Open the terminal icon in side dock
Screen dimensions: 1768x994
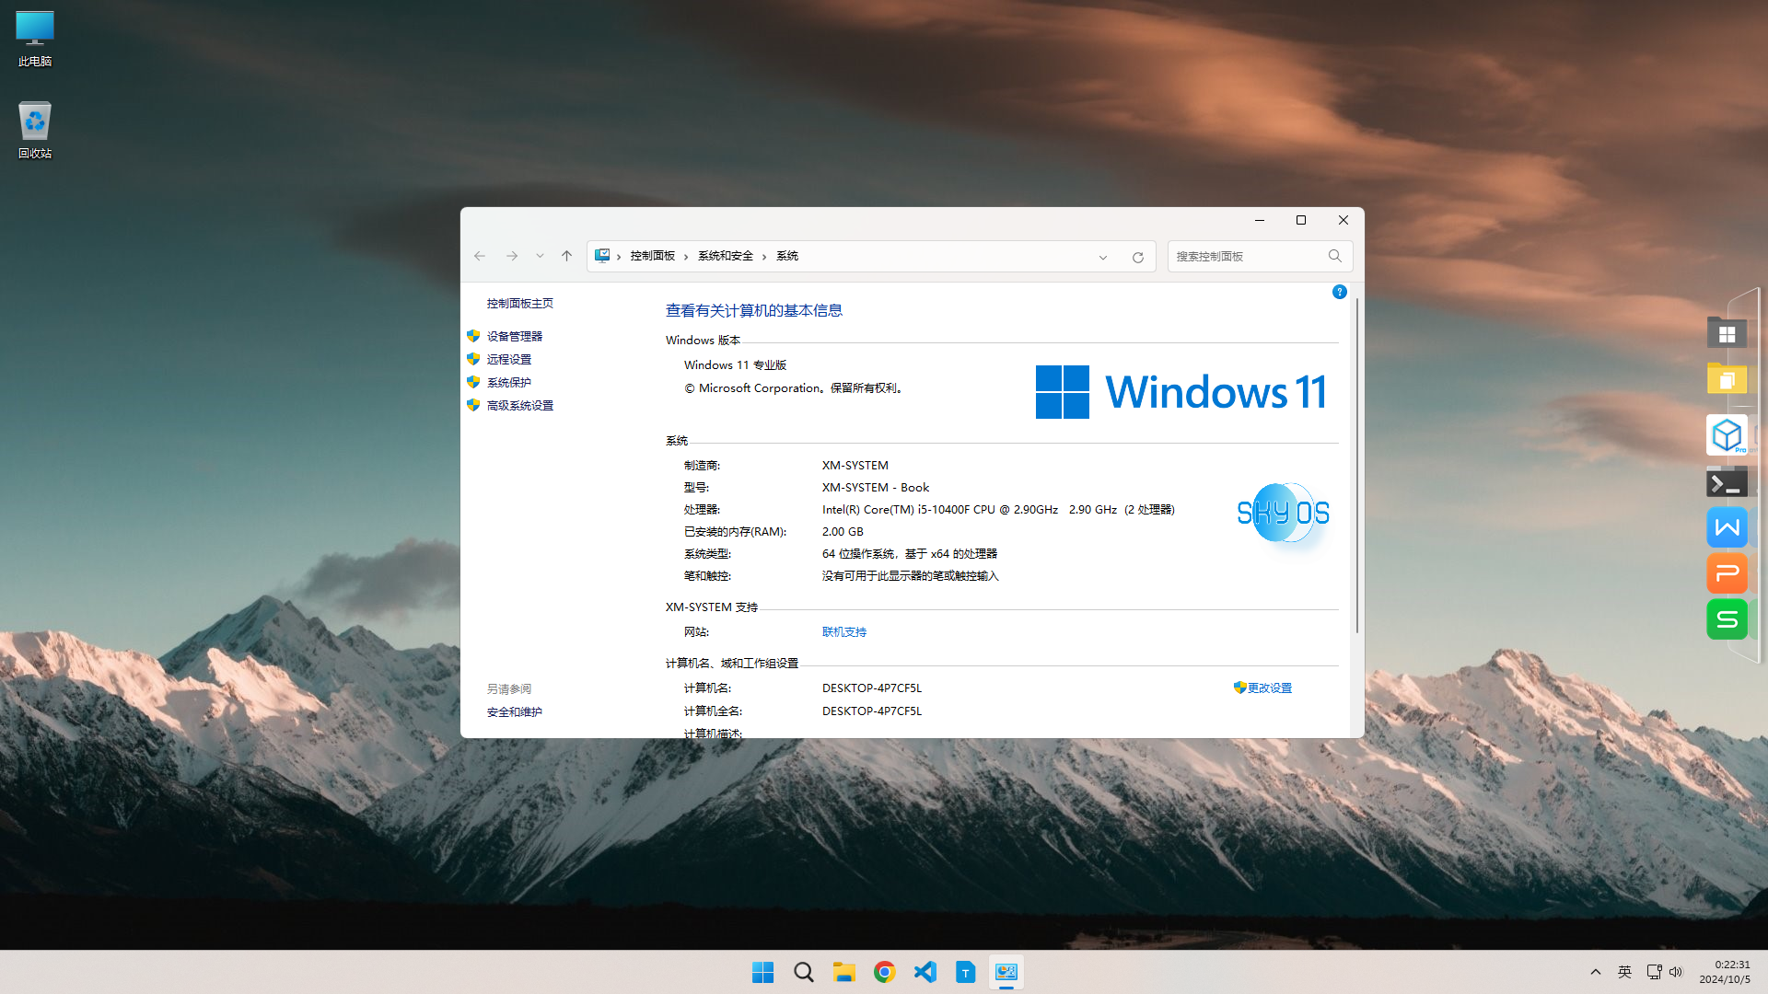(x=1727, y=481)
